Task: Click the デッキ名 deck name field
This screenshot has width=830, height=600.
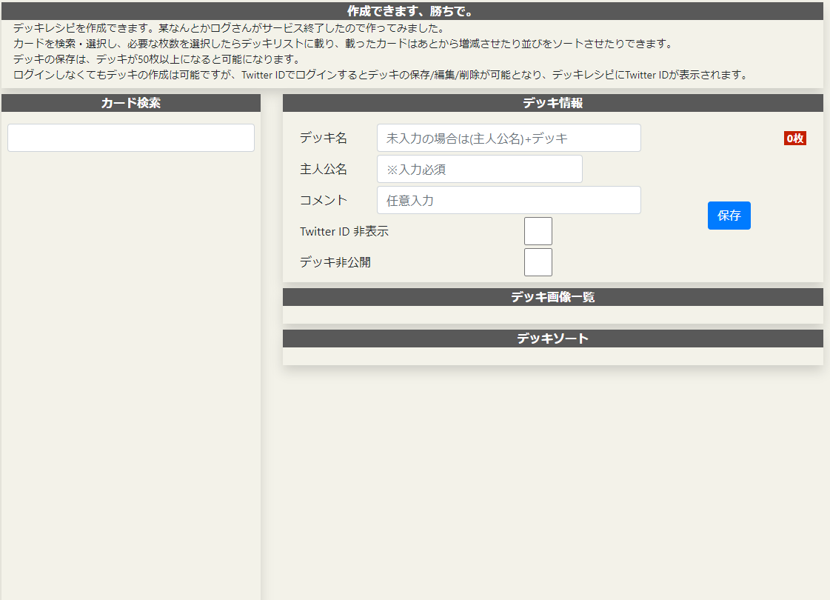Action: tap(510, 138)
